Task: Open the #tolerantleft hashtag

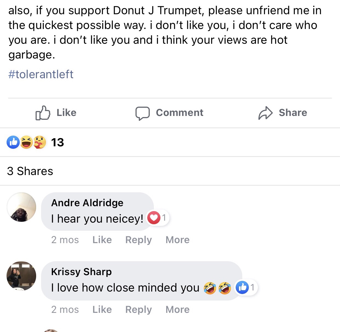Action: [x=41, y=74]
